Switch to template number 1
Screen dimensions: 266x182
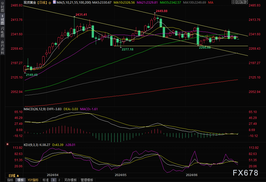pos(54,180)
